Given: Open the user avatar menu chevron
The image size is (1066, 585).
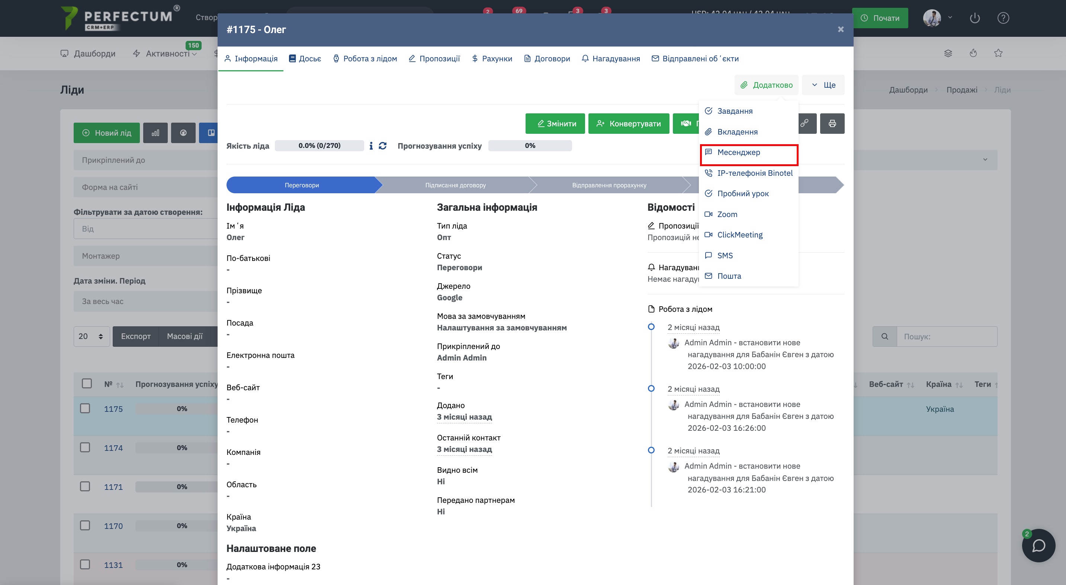Looking at the screenshot, I should 950,18.
